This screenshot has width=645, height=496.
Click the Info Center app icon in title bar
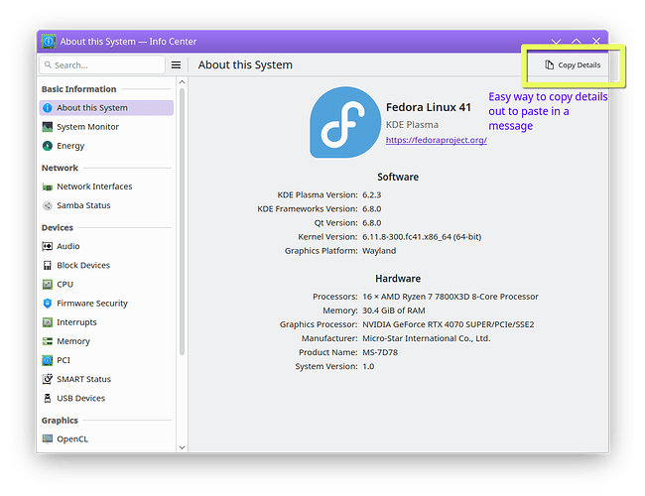tap(49, 42)
